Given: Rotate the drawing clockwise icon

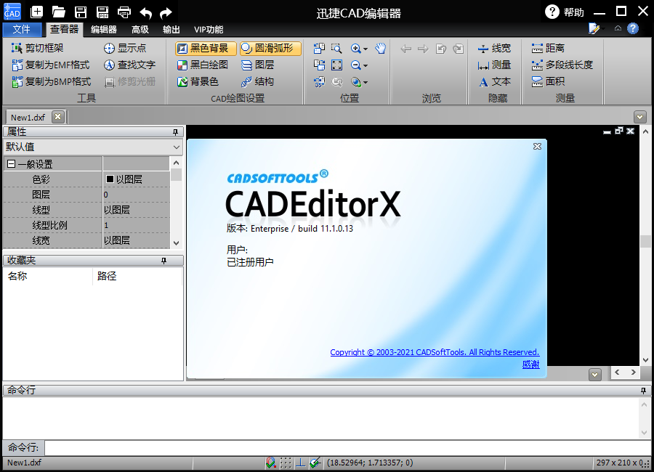Looking at the screenshot, I should click(319, 65).
